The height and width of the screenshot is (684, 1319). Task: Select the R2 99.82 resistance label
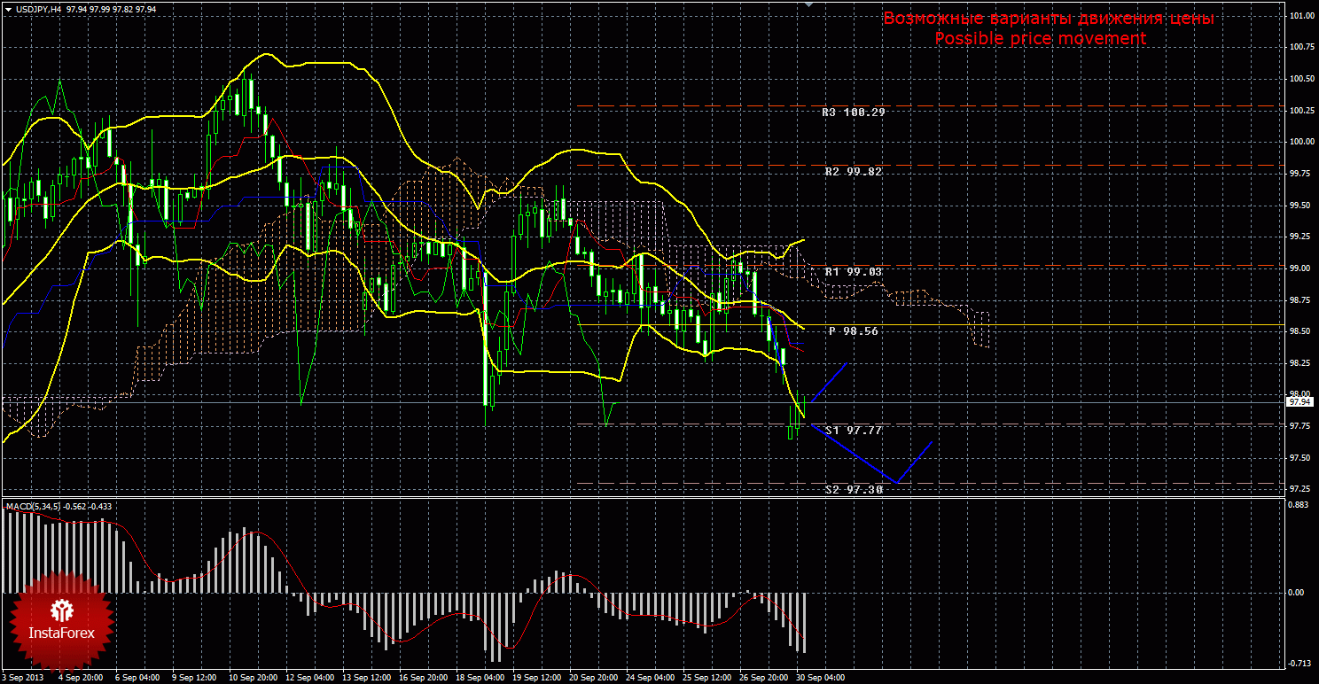pyautogui.click(x=852, y=172)
